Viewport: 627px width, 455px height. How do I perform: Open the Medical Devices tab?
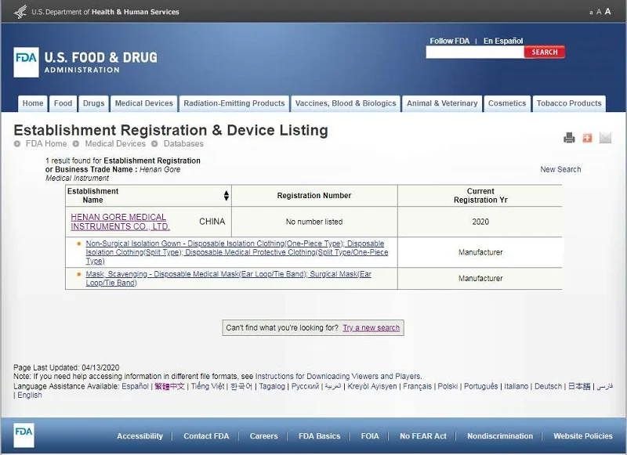[x=144, y=103]
